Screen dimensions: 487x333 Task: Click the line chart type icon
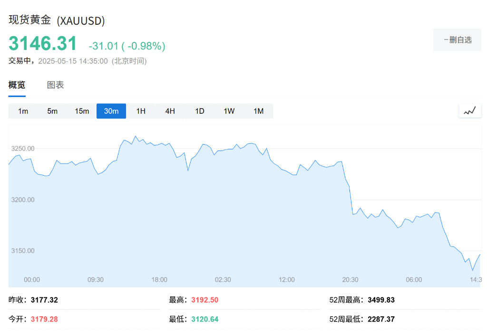[x=470, y=111]
